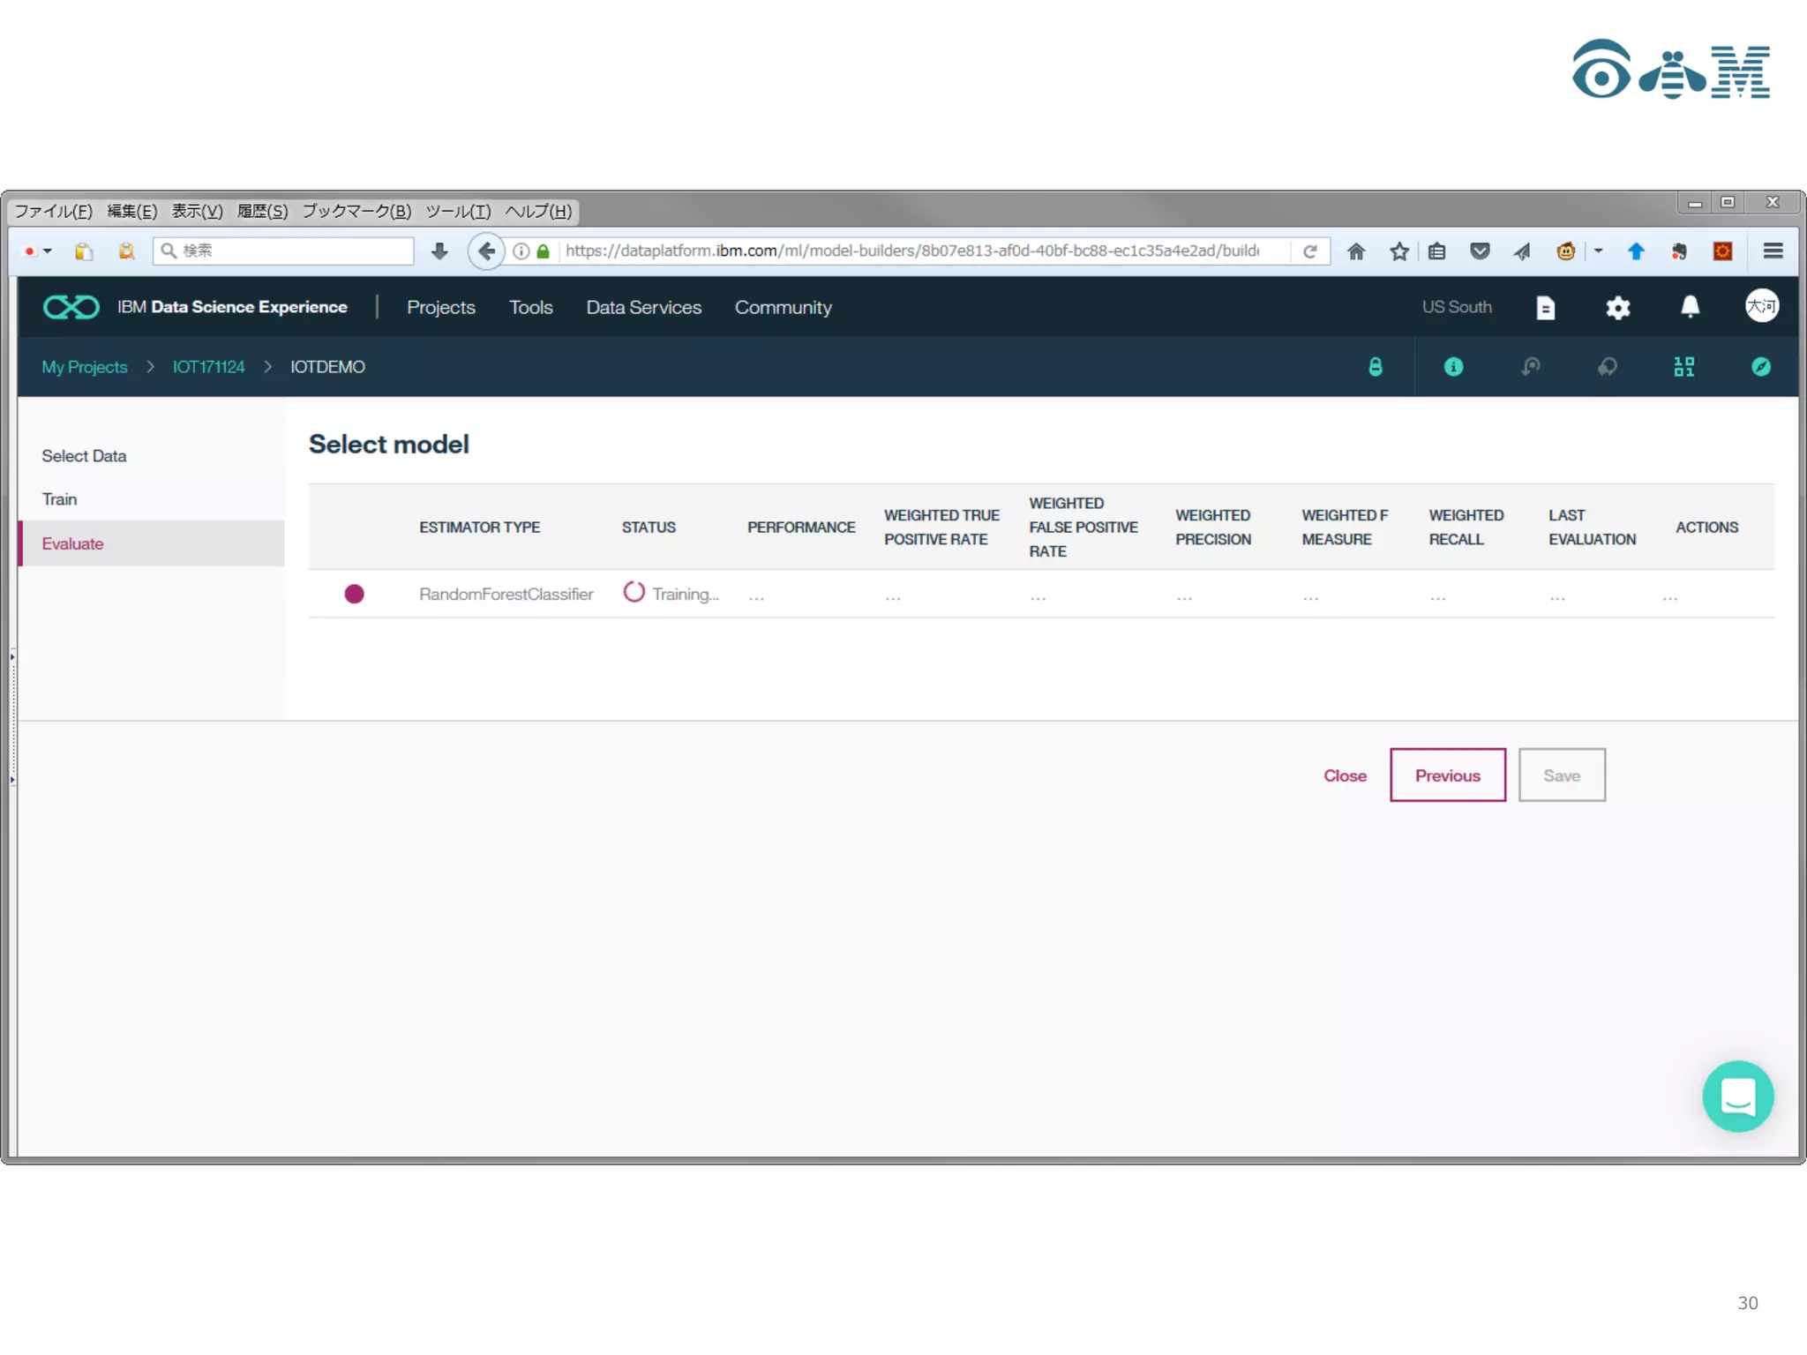Click the browser search input field
1807x1355 pixels.
tap(291, 251)
